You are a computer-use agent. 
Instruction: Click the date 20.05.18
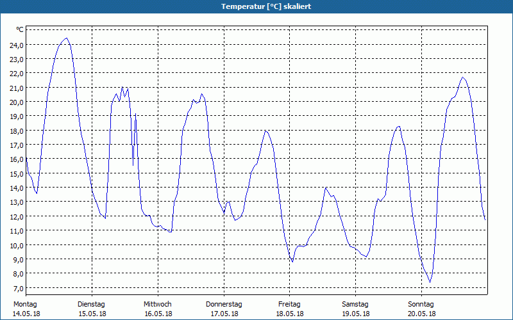(423, 314)
